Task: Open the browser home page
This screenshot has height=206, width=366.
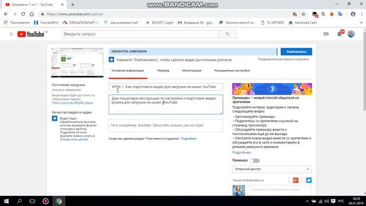Action: 32,14
